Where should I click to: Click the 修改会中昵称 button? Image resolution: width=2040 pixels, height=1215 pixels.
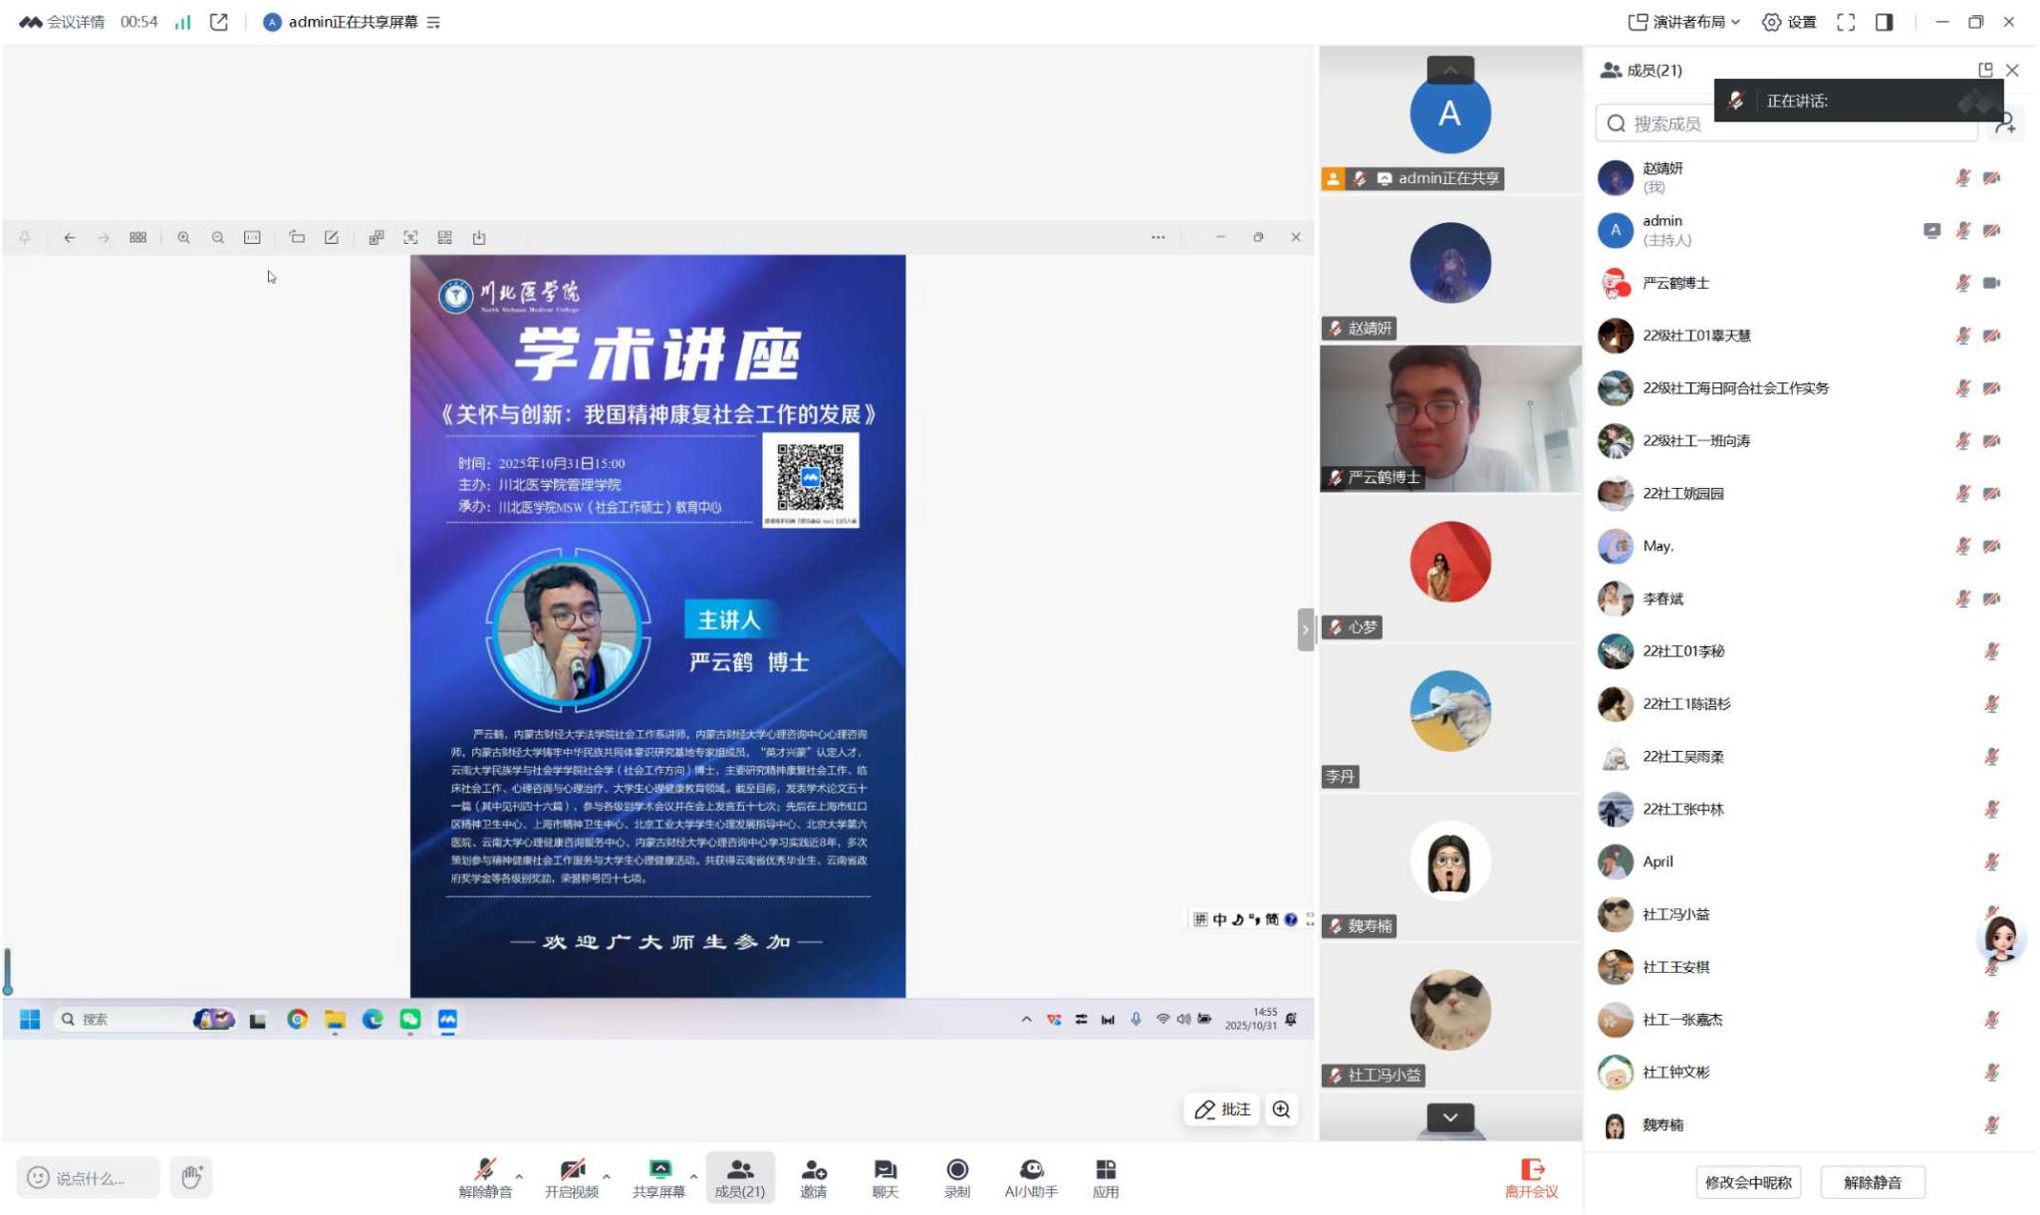pos(1747,1182)
